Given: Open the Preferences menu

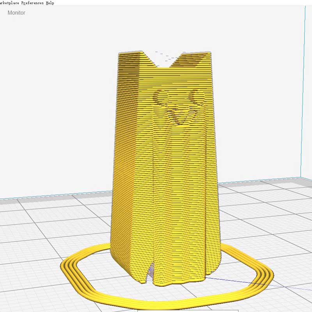Looking at the screenshot, I should (x=32, y=3).
